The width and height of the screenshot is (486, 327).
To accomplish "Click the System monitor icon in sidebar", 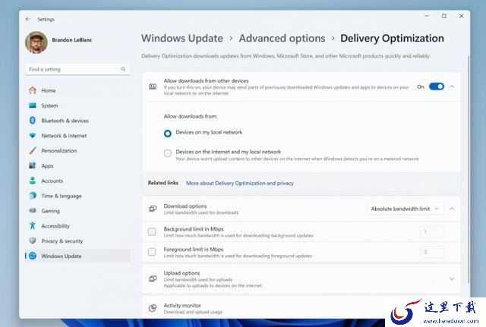I will [33, 105].
